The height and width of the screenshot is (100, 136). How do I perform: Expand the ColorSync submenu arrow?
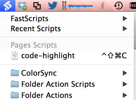[x=125, y=73]
